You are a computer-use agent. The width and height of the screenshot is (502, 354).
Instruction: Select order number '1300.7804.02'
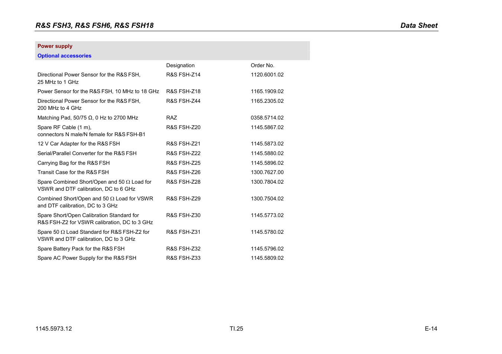[x=267, y=182]
